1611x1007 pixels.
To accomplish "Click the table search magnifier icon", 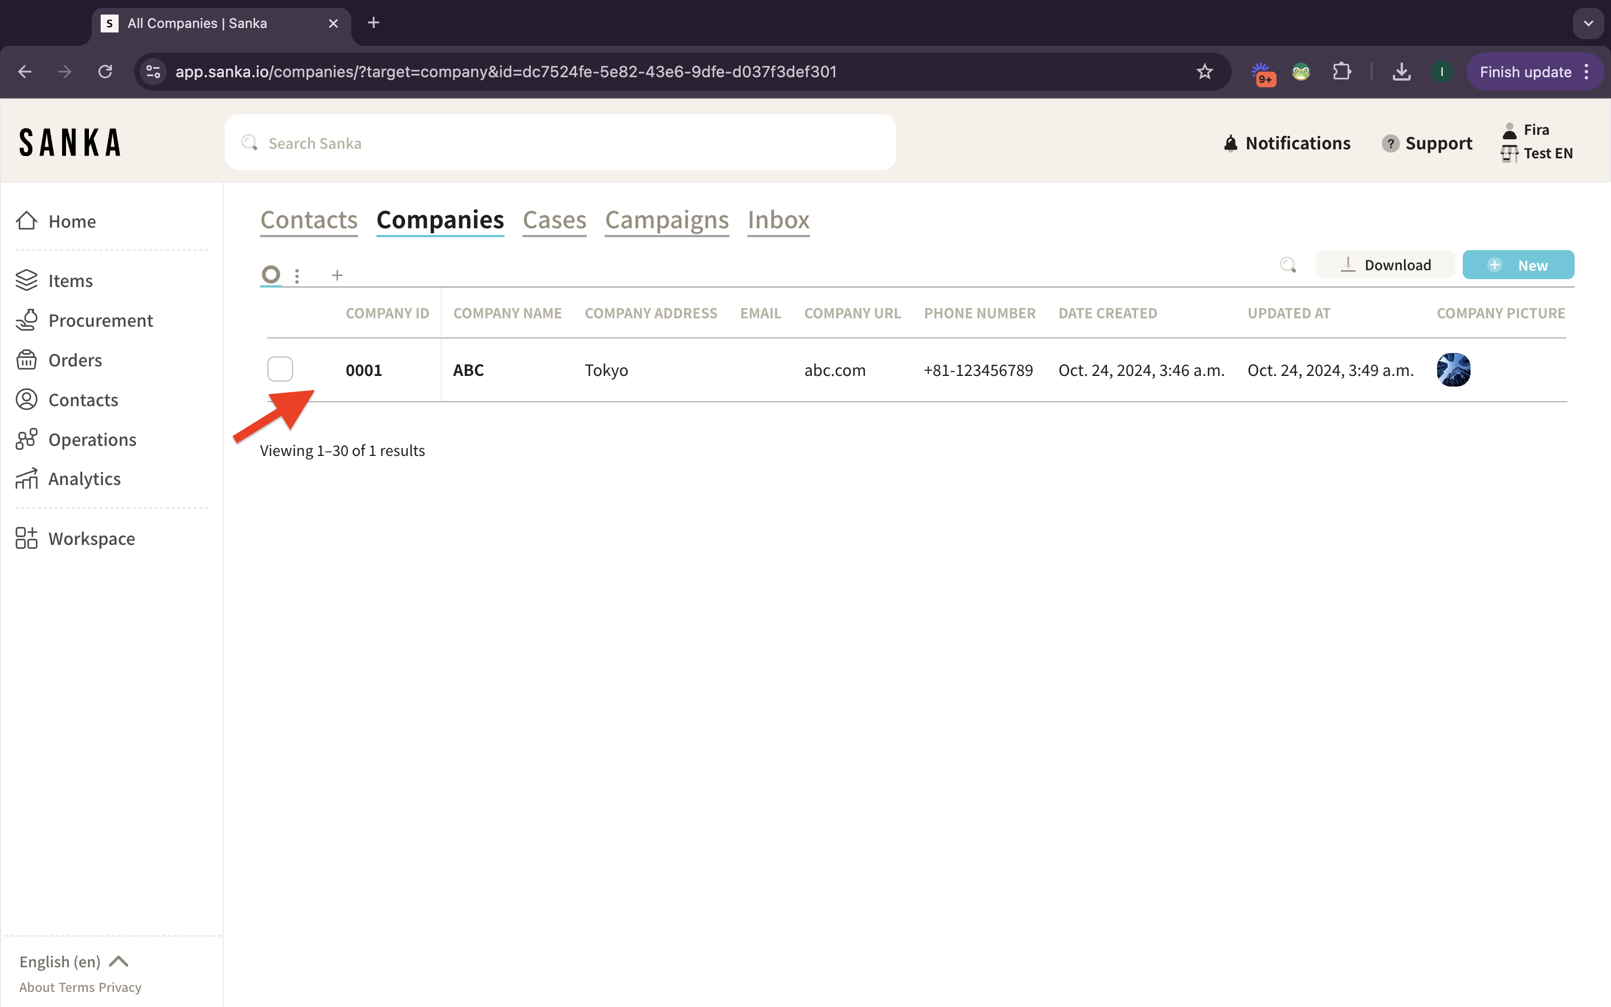I will pyautogui.click(x=1288, y=265).
